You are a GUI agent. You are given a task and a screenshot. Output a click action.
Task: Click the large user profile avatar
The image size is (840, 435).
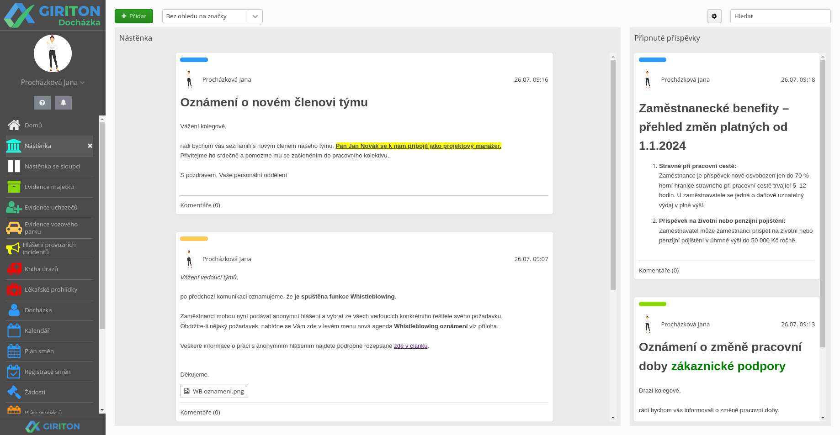coord(53,53)
